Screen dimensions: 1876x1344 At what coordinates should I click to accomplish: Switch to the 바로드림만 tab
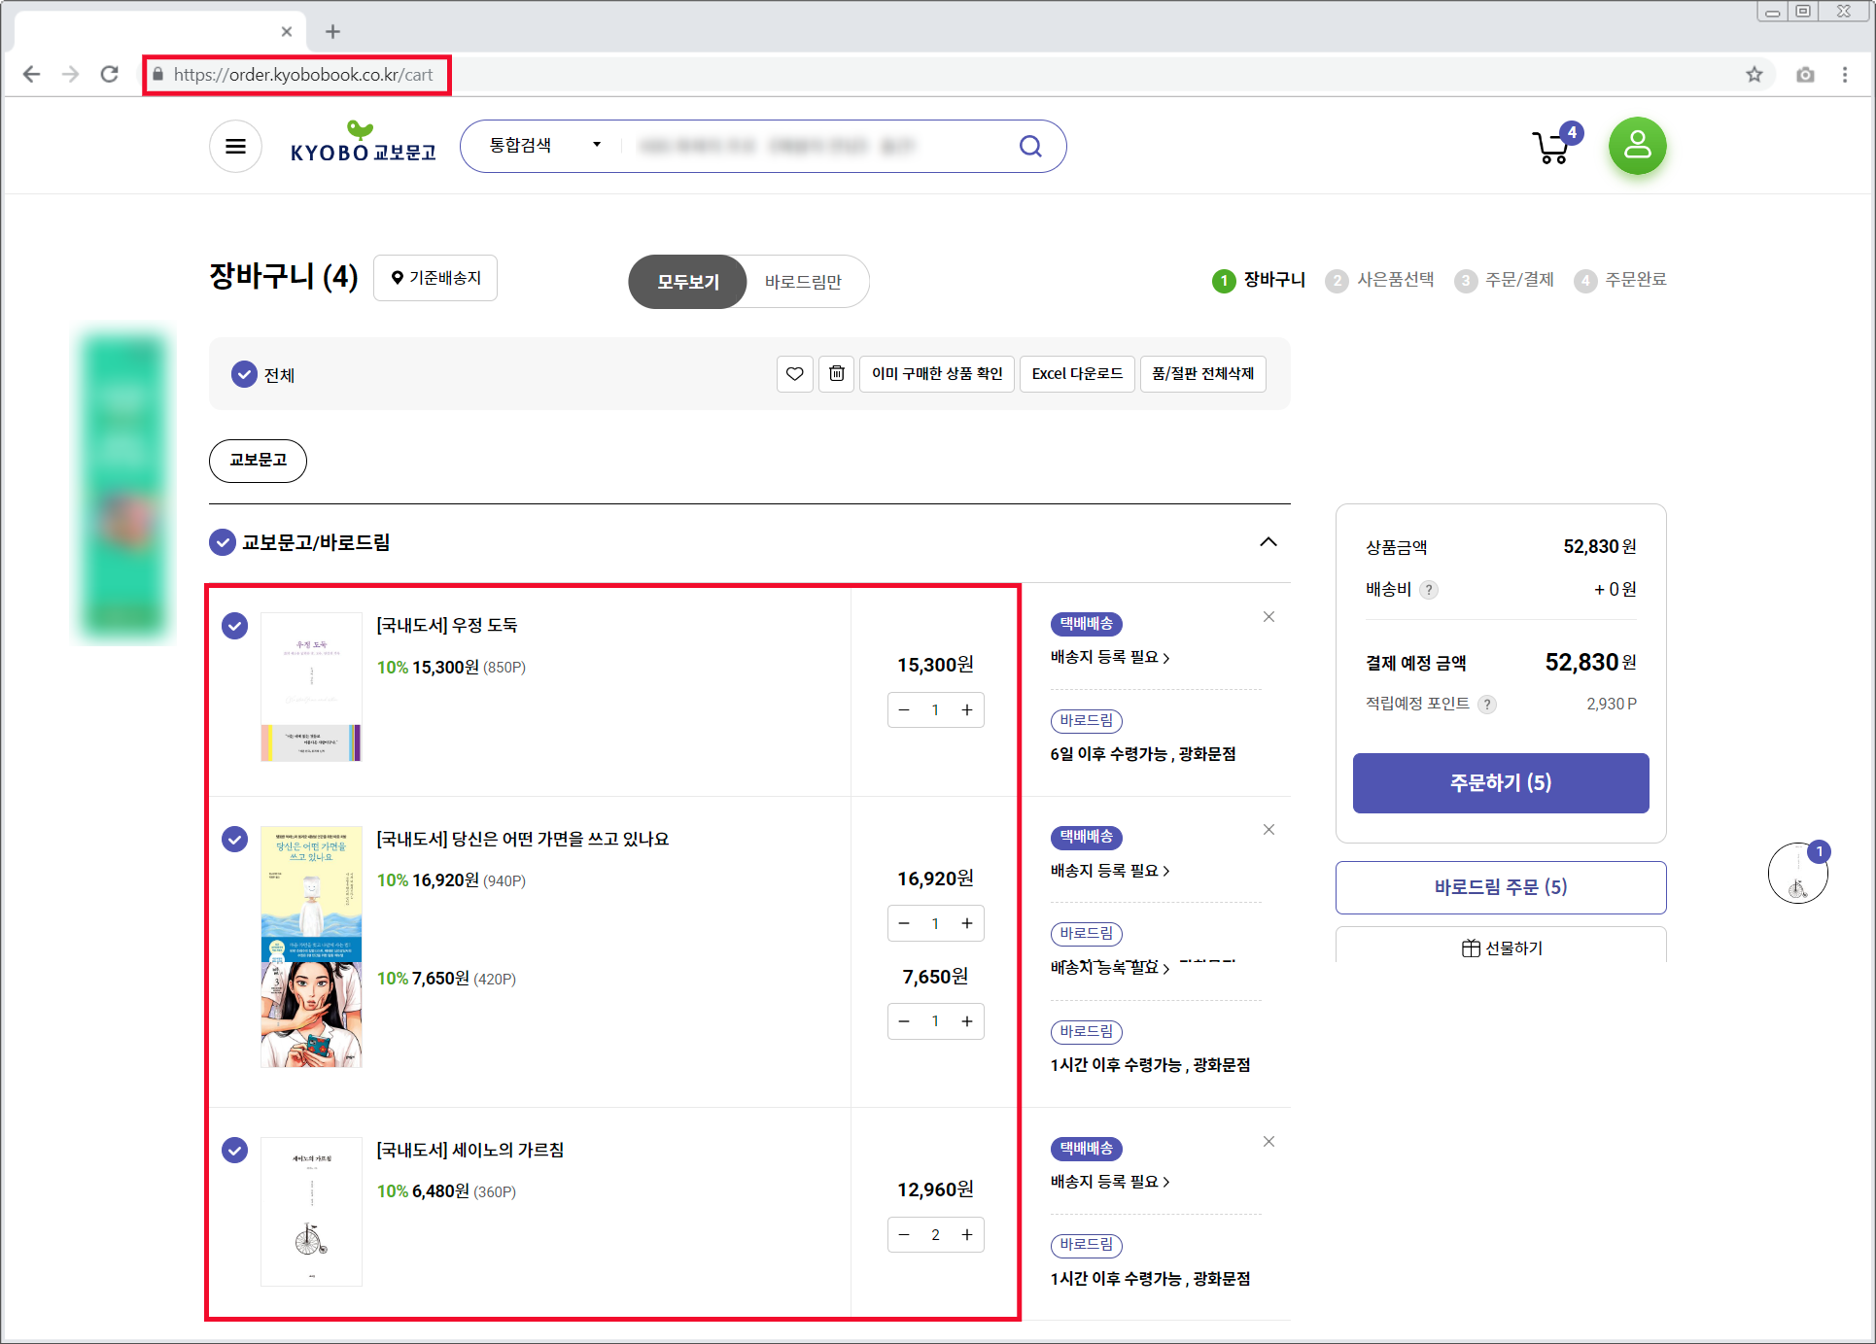pyautogui.click(x=803, y=282)
